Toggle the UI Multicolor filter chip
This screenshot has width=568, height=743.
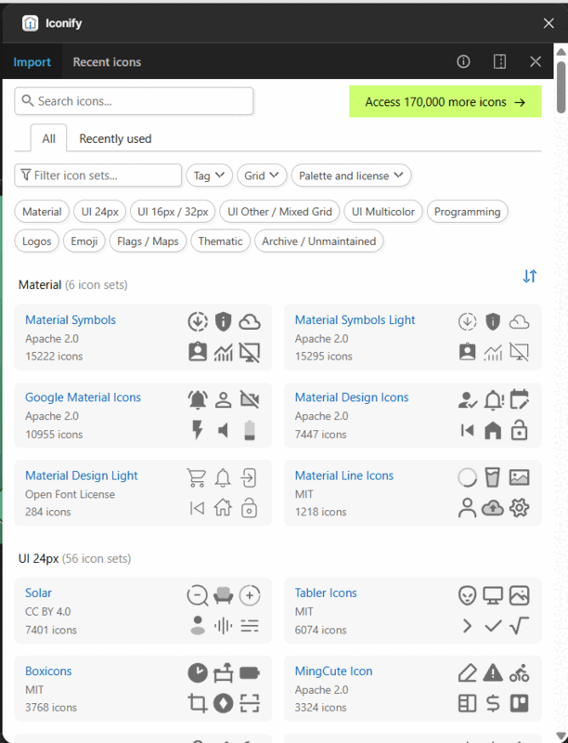pos(383,212)
